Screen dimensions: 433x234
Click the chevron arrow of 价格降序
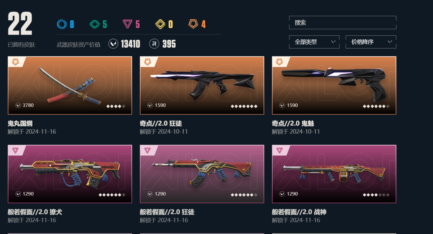[x=390, y=42]
